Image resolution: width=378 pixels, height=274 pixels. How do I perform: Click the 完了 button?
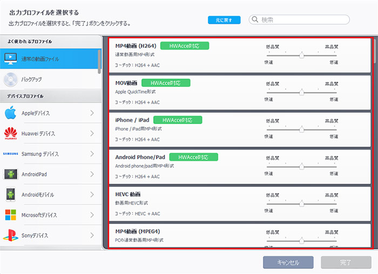(346, 262)
